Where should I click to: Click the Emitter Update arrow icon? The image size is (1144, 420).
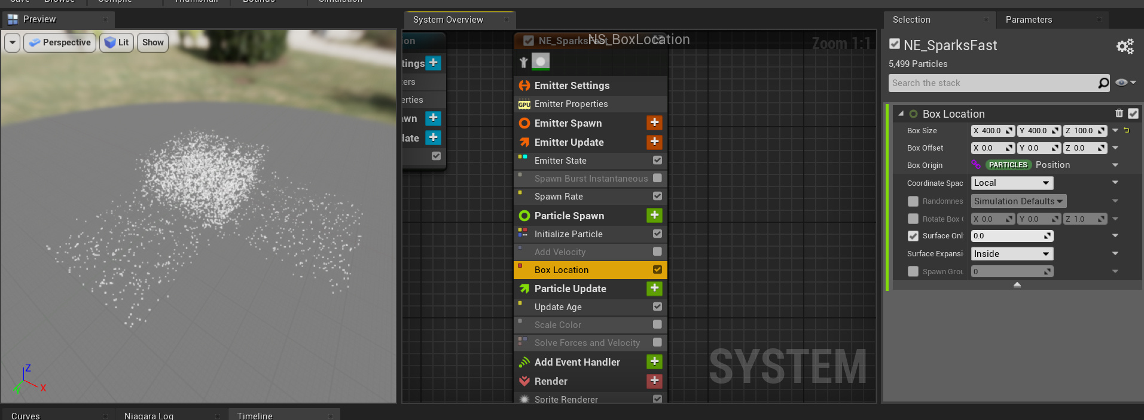(x=524, y=142)
